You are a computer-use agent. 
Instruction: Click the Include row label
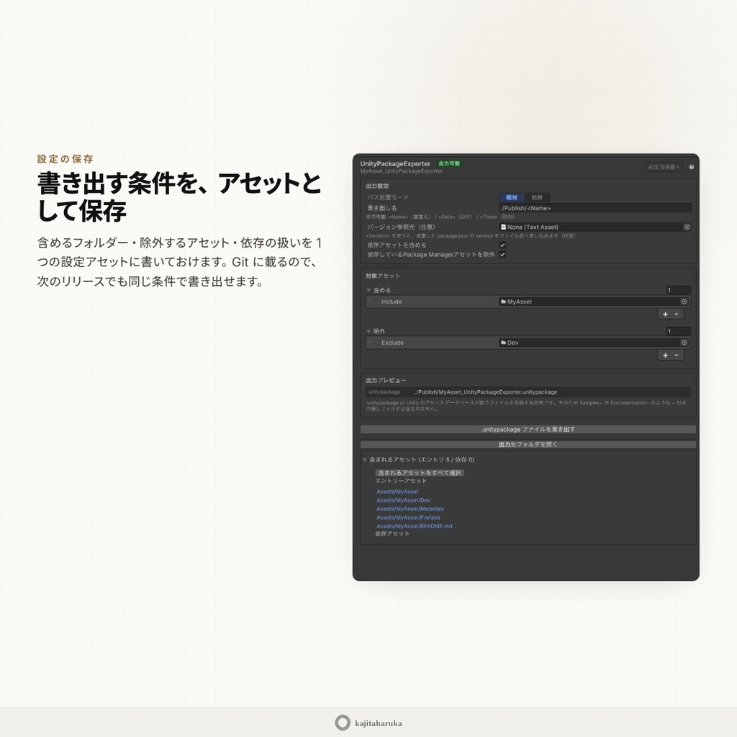coord(392,302)
